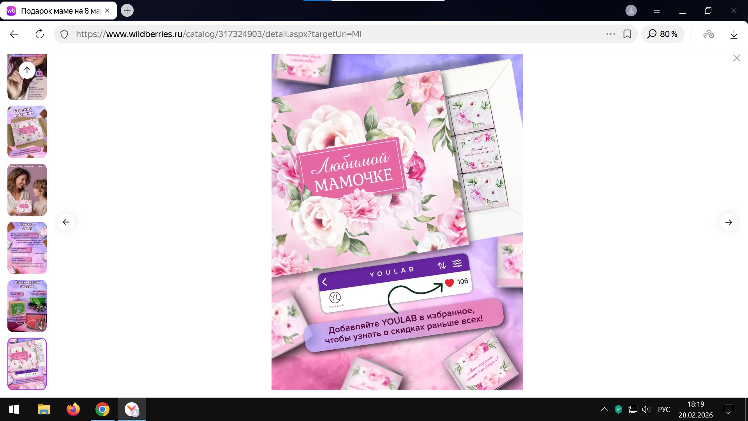
Task: Reload the Wildberries page
Action: (x=40, y=34)
